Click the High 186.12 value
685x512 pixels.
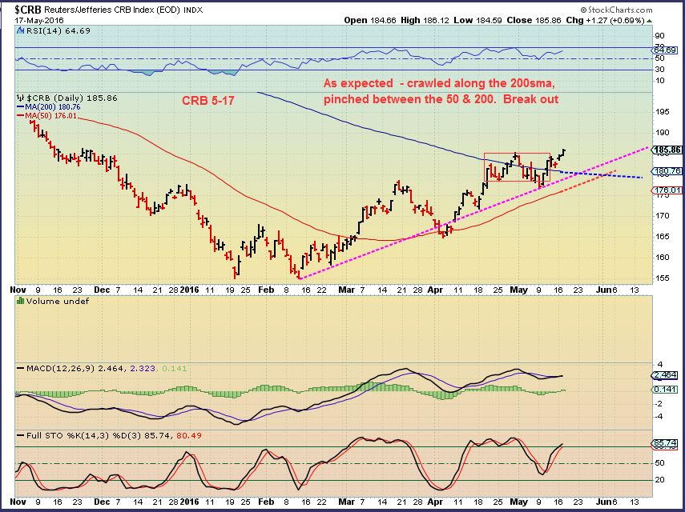pos(425,20)
